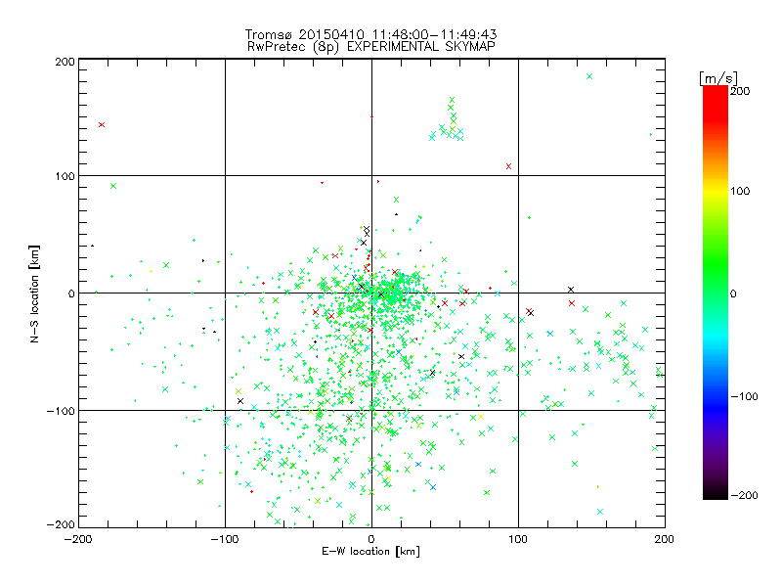Click the yellow region of the colorbar
The image size is (782, 587).
pos(716,191)
